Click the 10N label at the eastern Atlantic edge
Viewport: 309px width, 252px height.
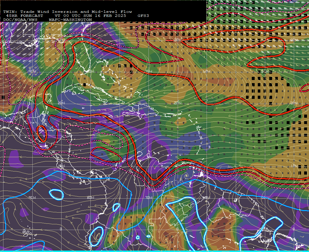(x=294, y=166)
